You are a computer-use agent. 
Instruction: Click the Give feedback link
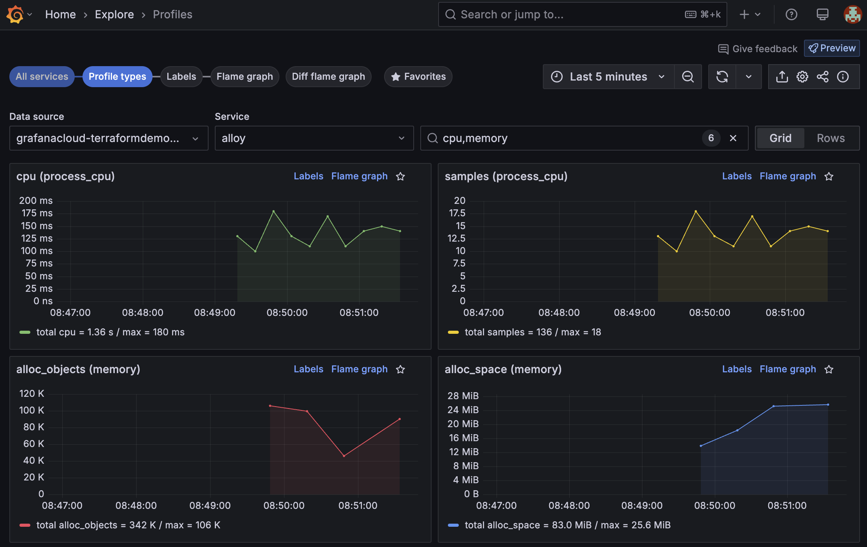[757, 48]
